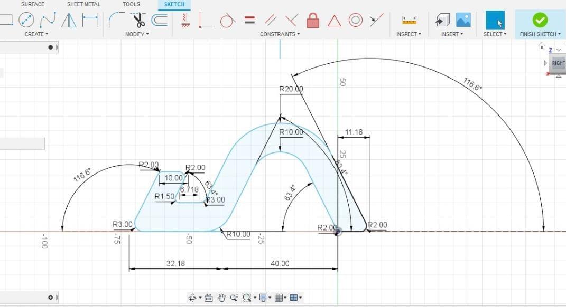The image size is (566, 307).
Task: Apply the Tangent constraint
Action: [227, 20]
